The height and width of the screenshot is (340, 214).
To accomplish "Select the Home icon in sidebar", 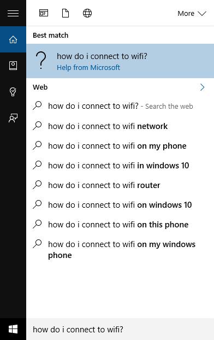I will pyautogui.click(x=13, y=39).
